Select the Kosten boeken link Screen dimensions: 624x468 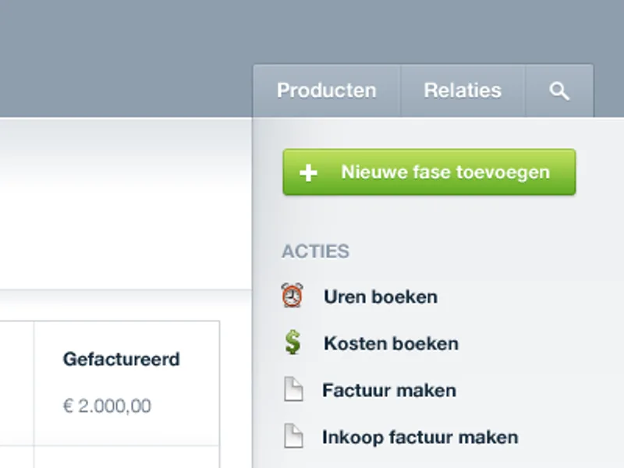tap(391, 343)
